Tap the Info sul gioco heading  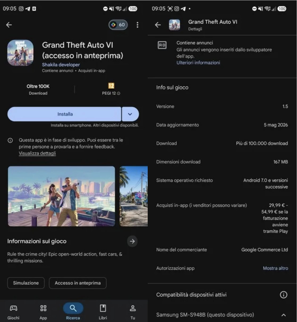click(x=172, y=87)
